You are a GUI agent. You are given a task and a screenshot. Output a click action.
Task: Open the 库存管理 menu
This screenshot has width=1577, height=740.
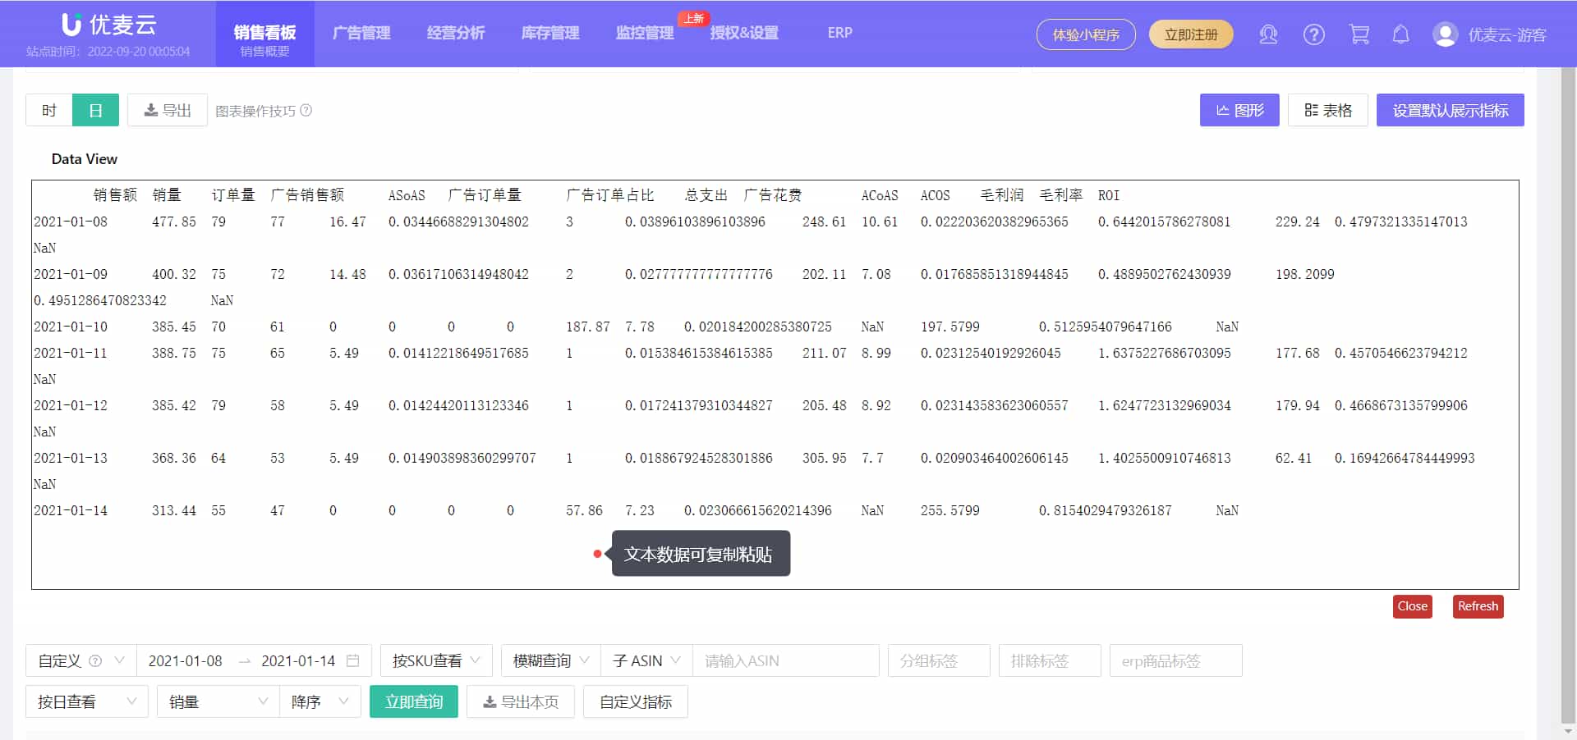tap(550, 33)
